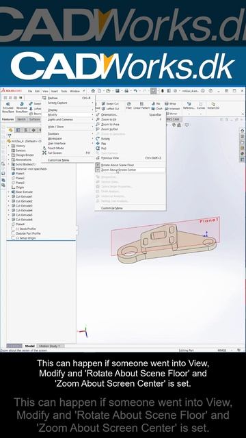Click the Print icon in toolbar
This screenshot has height=438, width=246.
(x=126, y=91)
